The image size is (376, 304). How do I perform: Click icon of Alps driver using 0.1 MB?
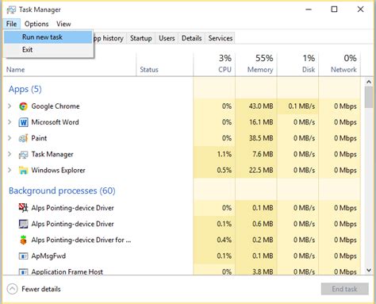coord(23,208)
